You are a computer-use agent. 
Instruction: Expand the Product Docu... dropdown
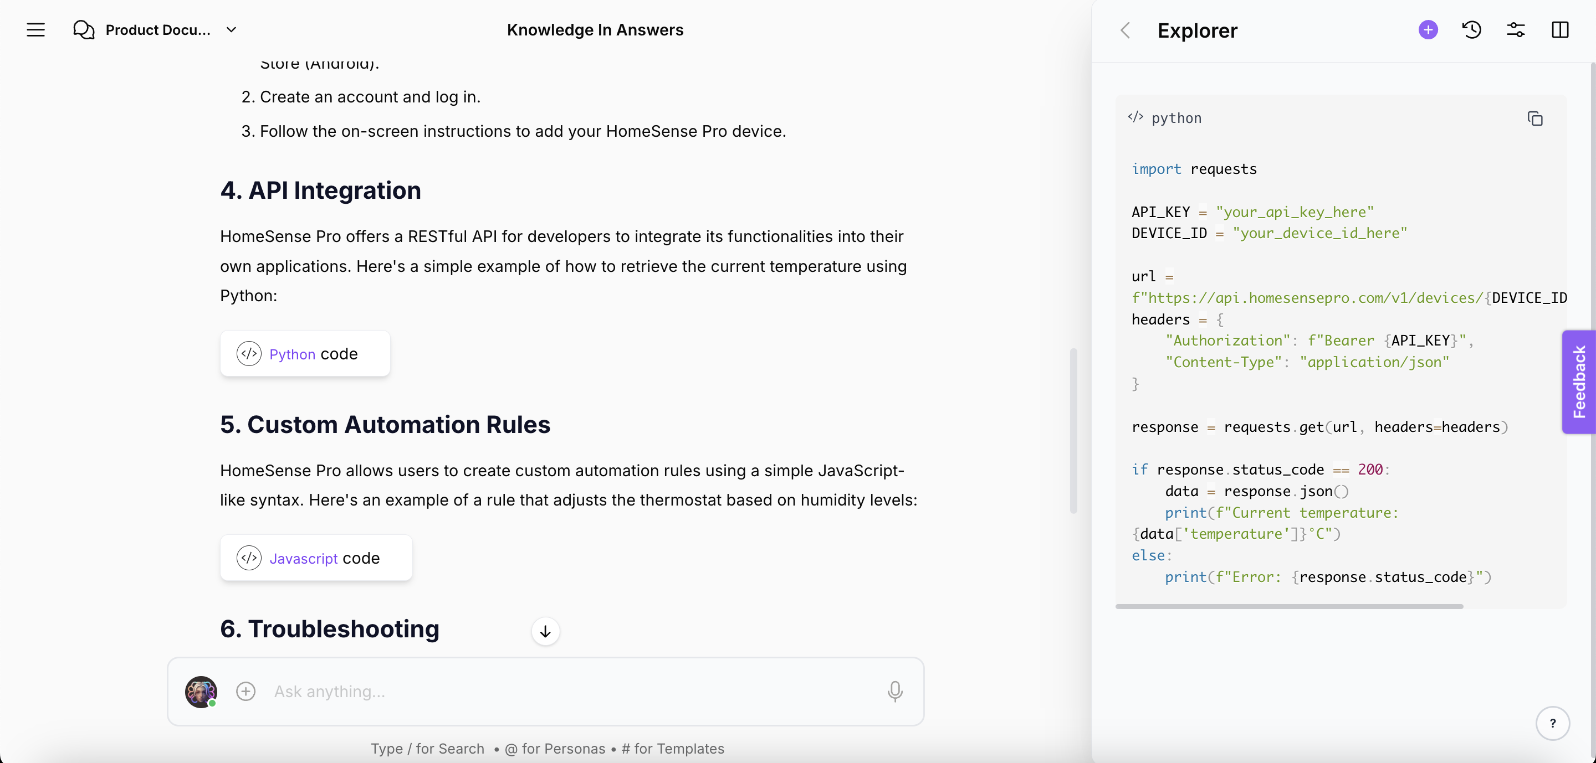[231, 30]
